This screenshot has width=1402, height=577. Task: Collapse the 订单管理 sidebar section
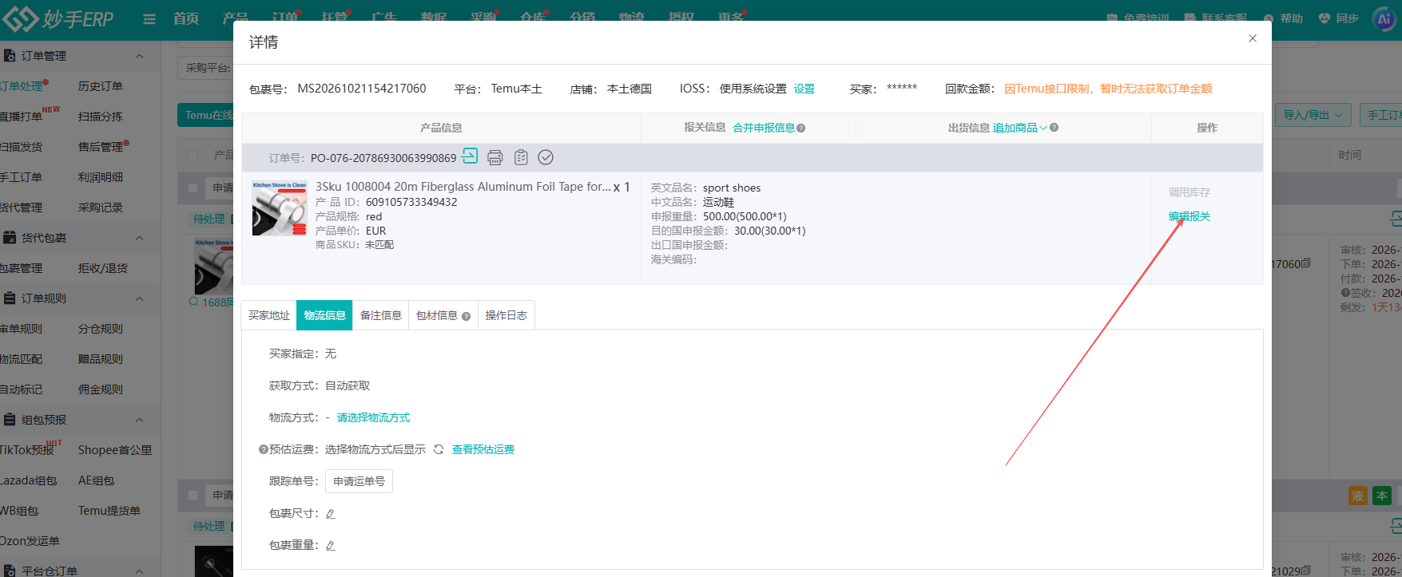[140, 56]
